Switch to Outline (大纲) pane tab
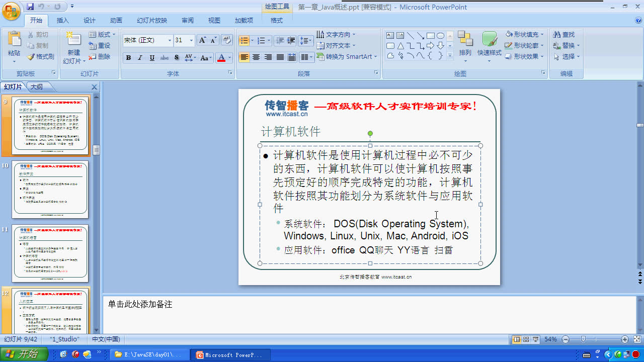644x362 pixels. tap(37, 87)
